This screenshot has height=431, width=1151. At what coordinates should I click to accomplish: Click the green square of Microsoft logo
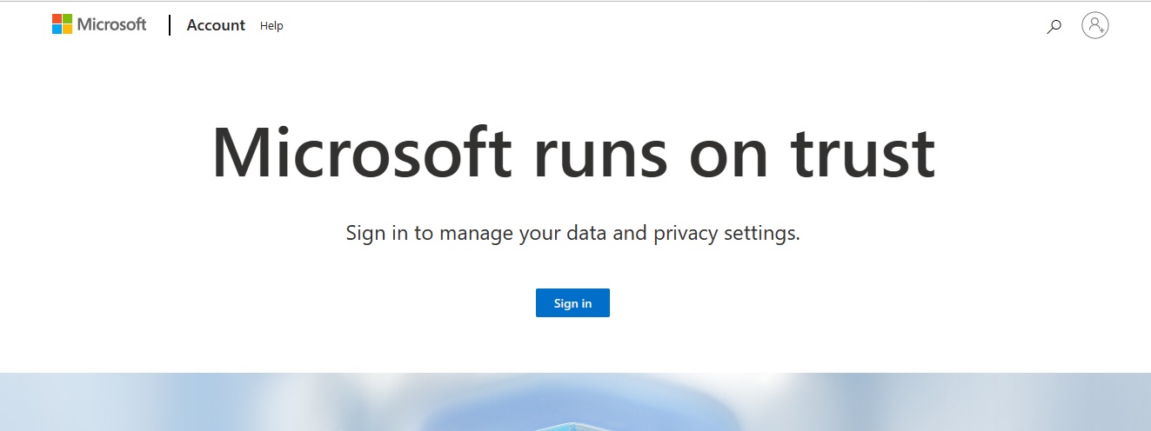pyautogui.click(x=67, y=19)
